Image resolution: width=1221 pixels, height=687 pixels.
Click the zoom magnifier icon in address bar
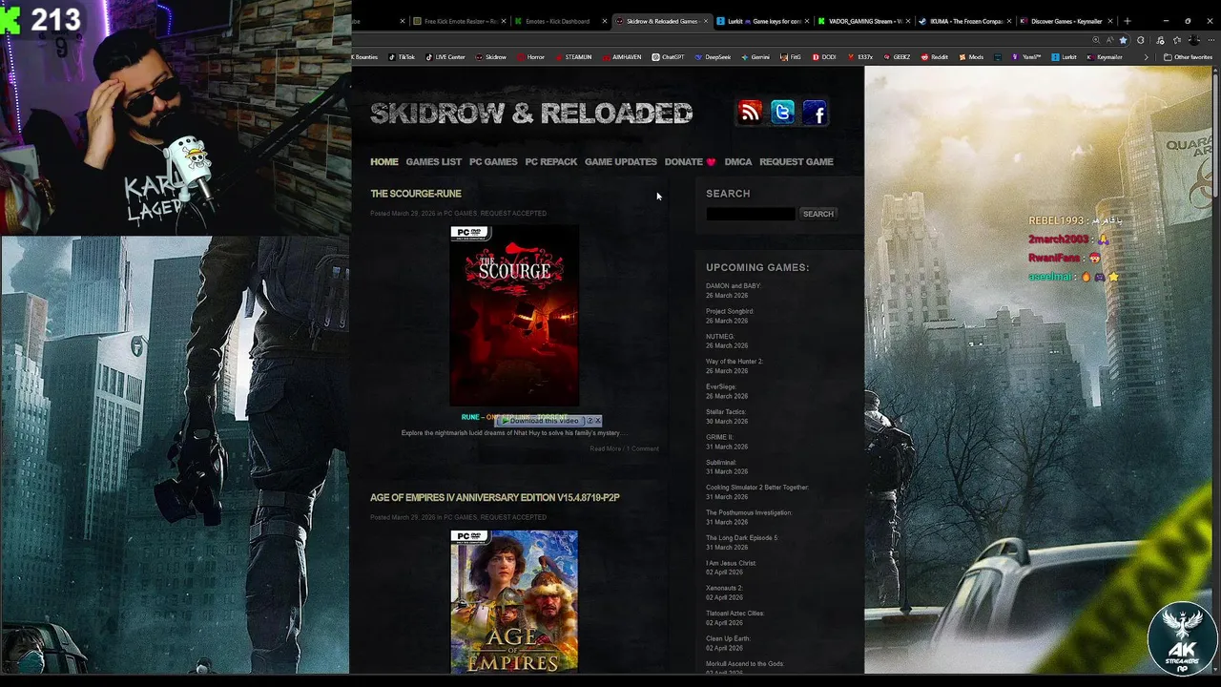click(1096, 40)
